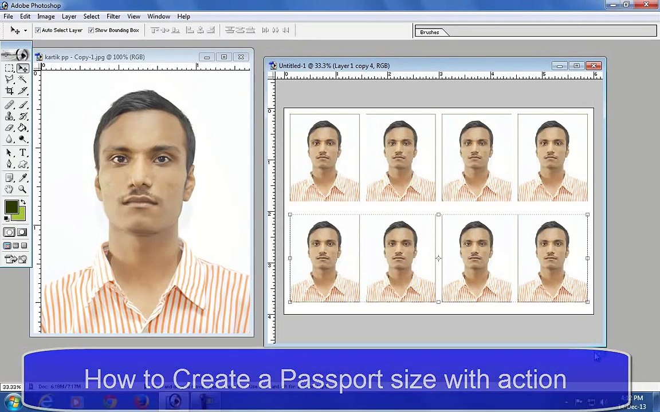Open the Filter menu
The width and height of the screenshot is (660, 412).
[113, 17]
